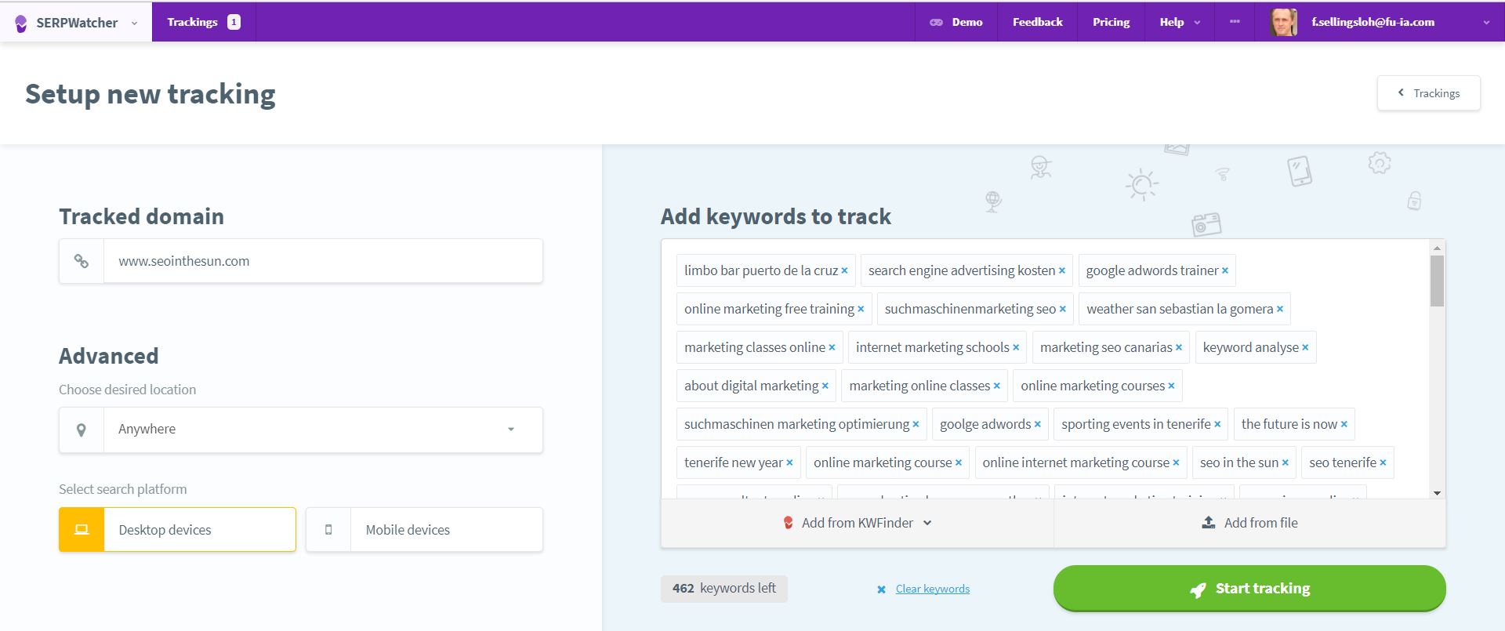Remove the 'keyword analyse' keyword tag
The width and height of the screenshot is (1505, 631).
[1305, 348]
